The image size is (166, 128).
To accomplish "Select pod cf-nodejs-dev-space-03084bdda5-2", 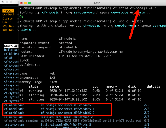I will (x=68, y=113).
